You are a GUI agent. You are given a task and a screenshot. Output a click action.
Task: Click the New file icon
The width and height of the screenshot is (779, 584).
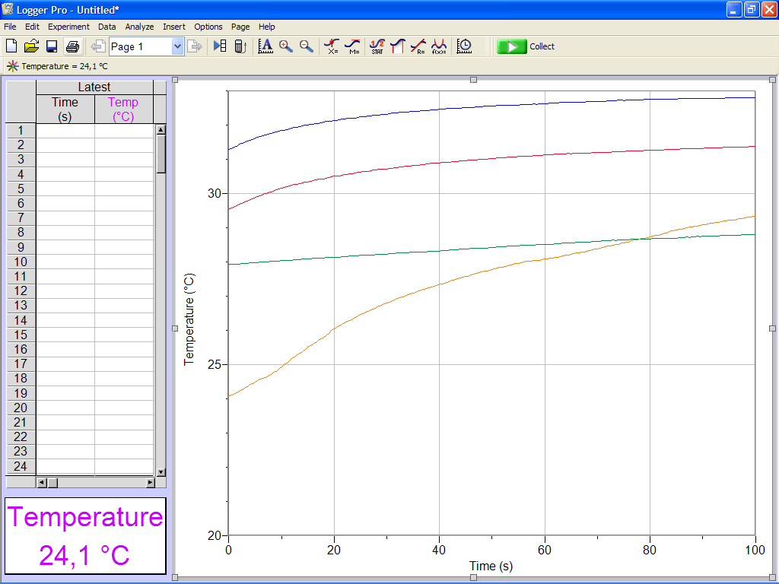pyautogui.click(x=11, y=46)
